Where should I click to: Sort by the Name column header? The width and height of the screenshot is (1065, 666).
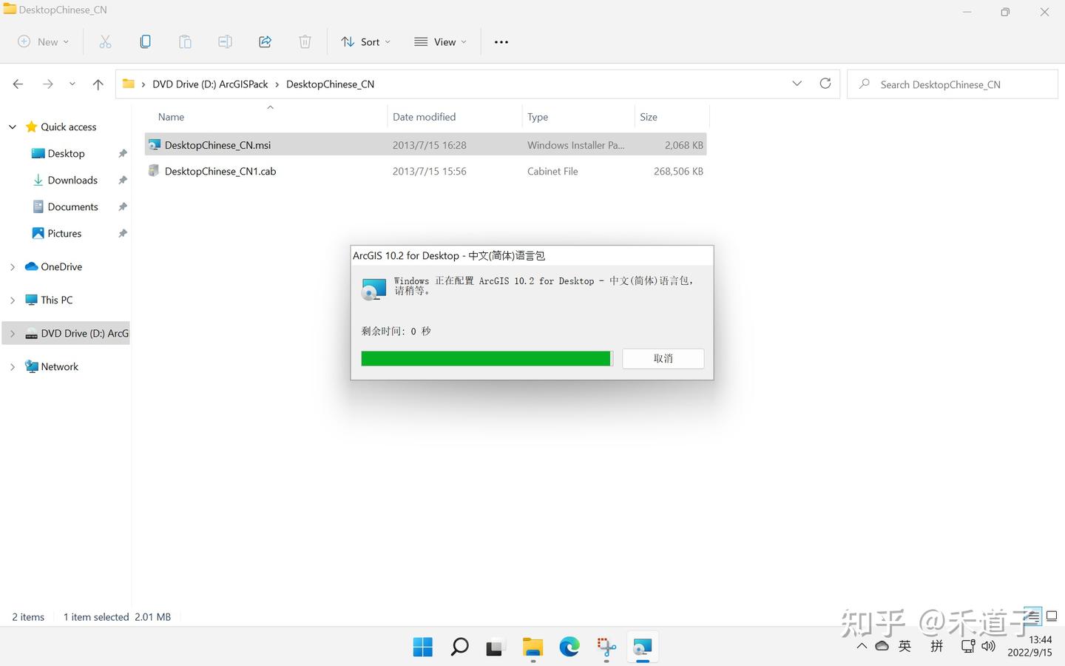click(171, 117)
